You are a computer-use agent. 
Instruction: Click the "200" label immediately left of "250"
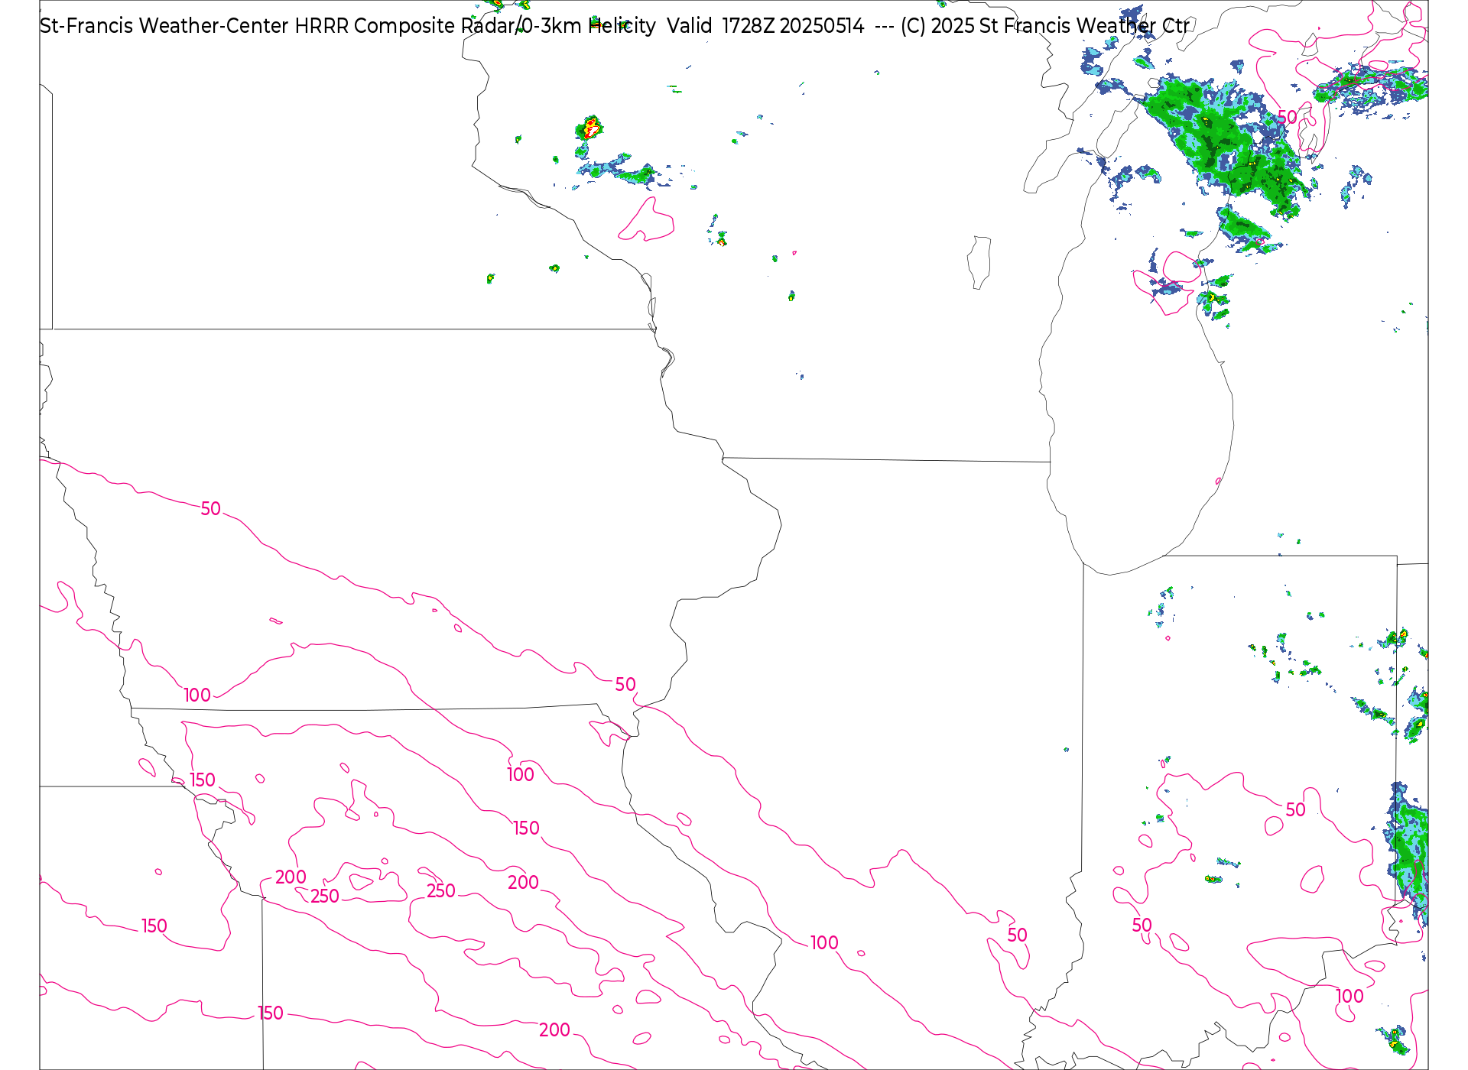tap(291, 877)
